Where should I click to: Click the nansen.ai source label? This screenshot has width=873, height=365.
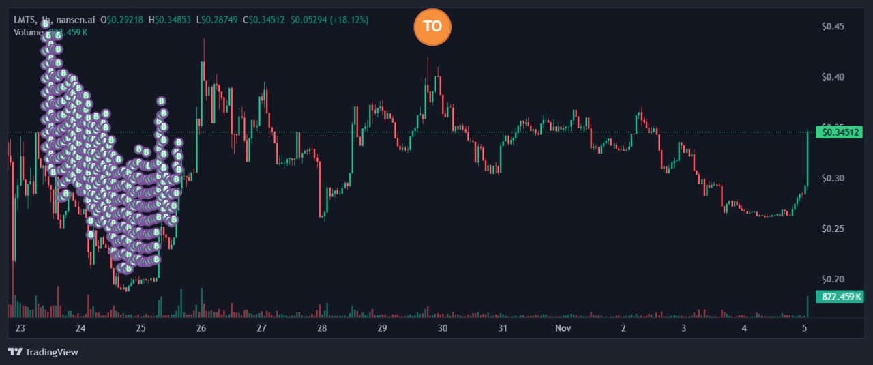tap(74, 20)
